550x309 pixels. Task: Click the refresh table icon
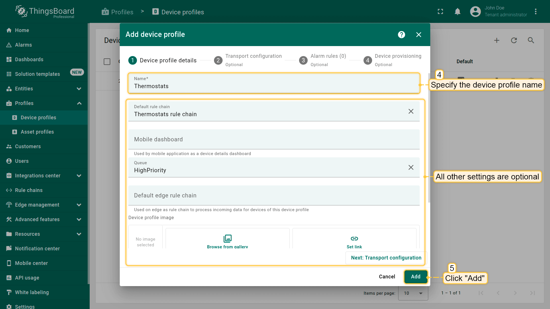coord(514,40)
